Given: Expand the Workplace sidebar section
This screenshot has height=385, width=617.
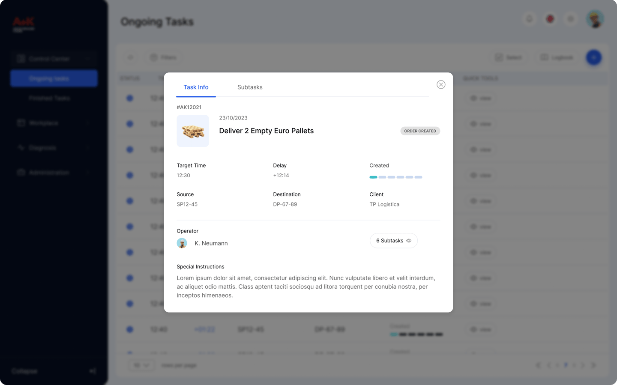Looking at the screenshot, I should coord(54,123).
